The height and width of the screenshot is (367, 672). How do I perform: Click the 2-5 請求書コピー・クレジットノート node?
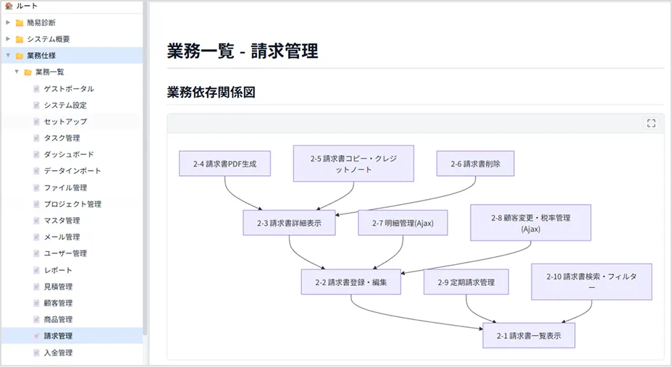[353, 164]
